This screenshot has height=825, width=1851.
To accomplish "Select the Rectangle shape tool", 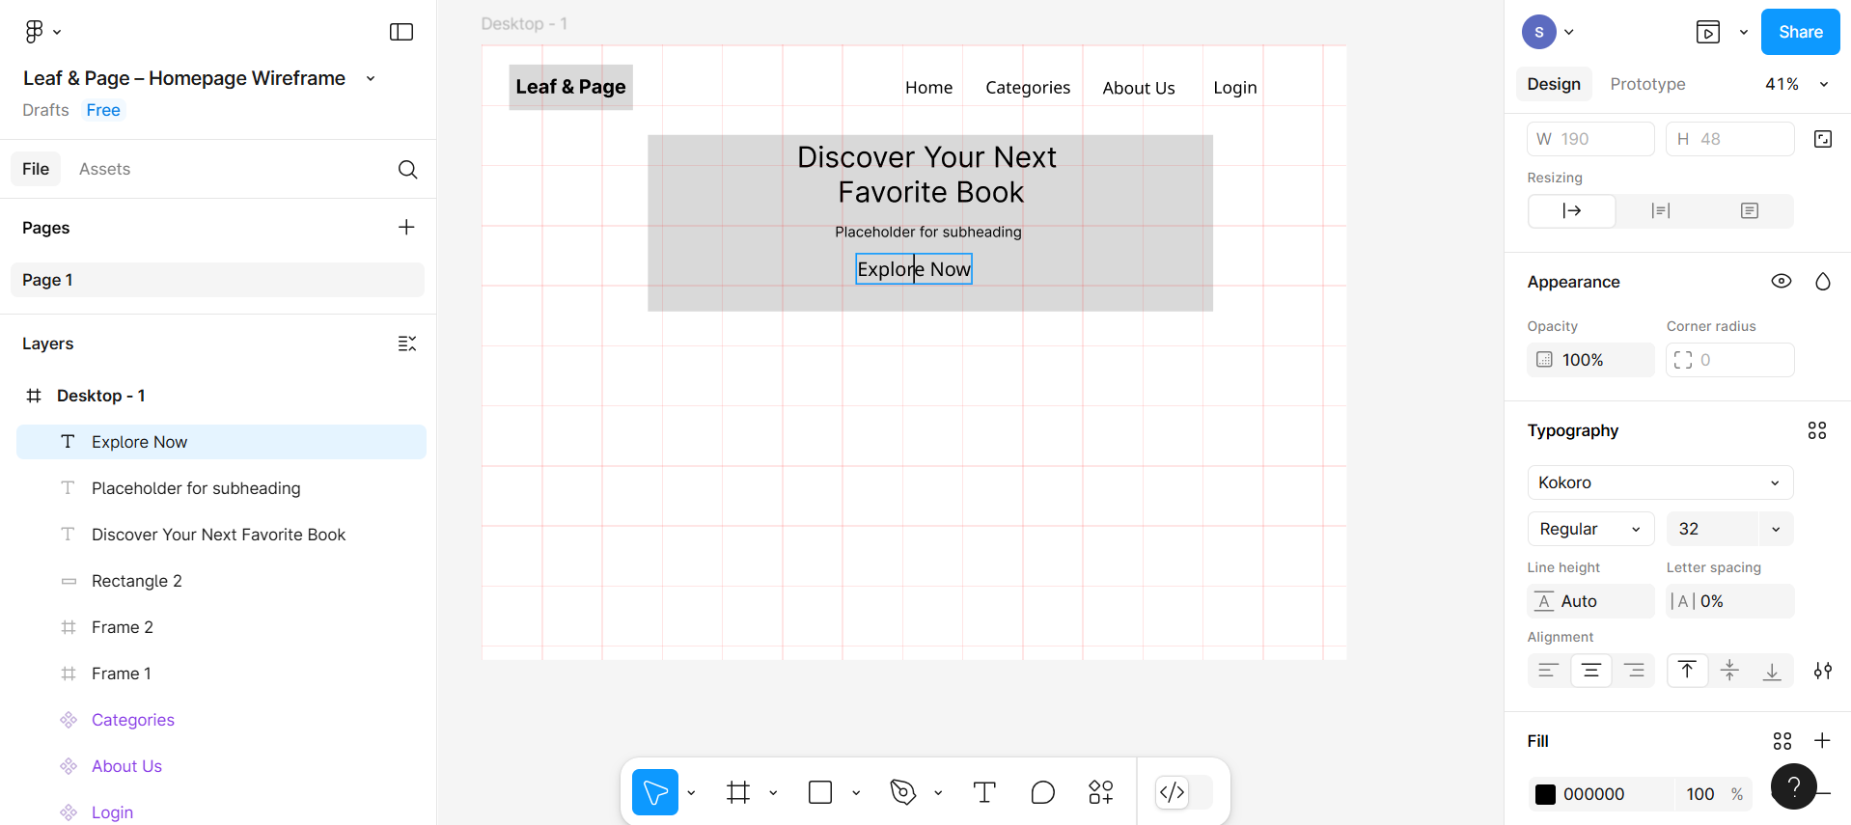I will pyautogui.click(x=820, y=792).
